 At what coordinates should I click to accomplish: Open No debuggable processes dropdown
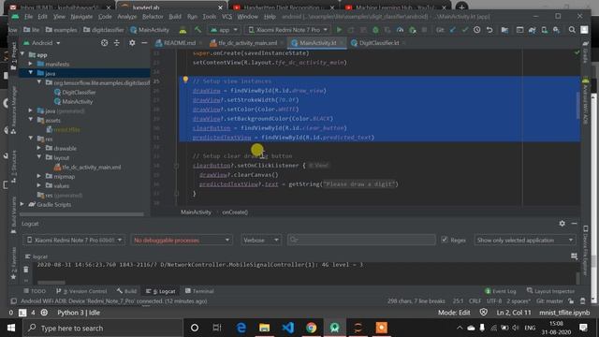pyautogui.click(x=181, y=240)
